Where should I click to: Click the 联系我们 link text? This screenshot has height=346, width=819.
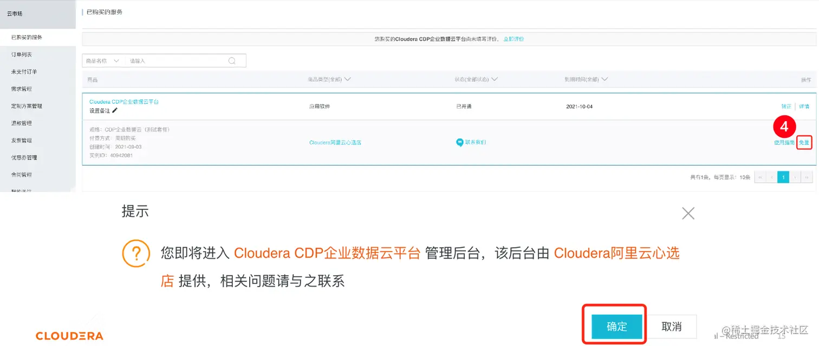tap(476, 142)
